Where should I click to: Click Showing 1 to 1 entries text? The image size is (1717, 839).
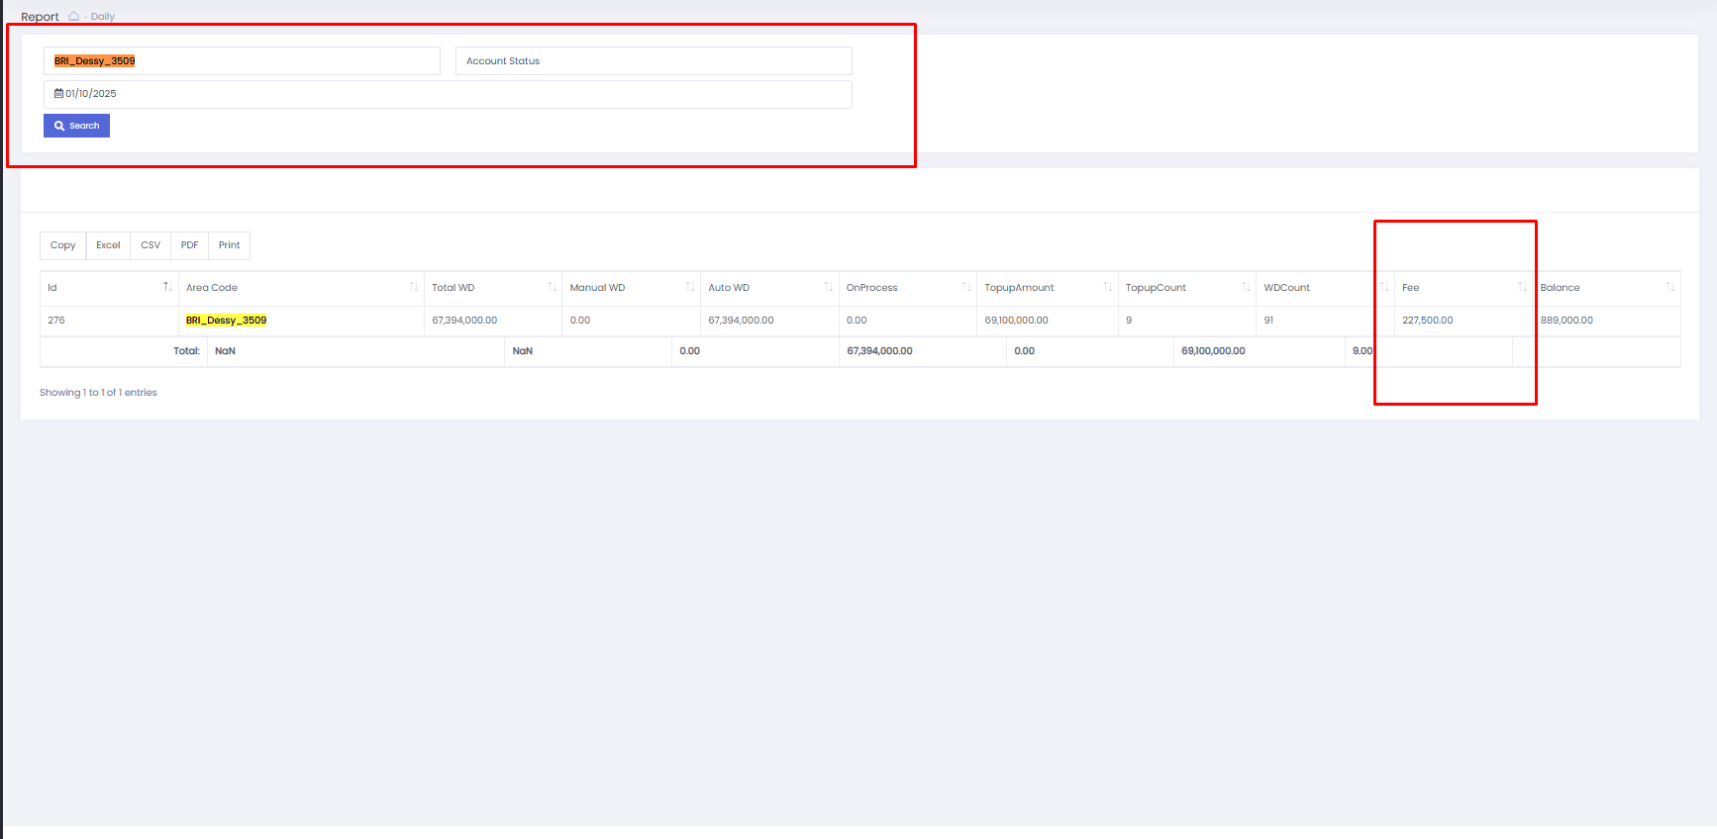(98, 393)
